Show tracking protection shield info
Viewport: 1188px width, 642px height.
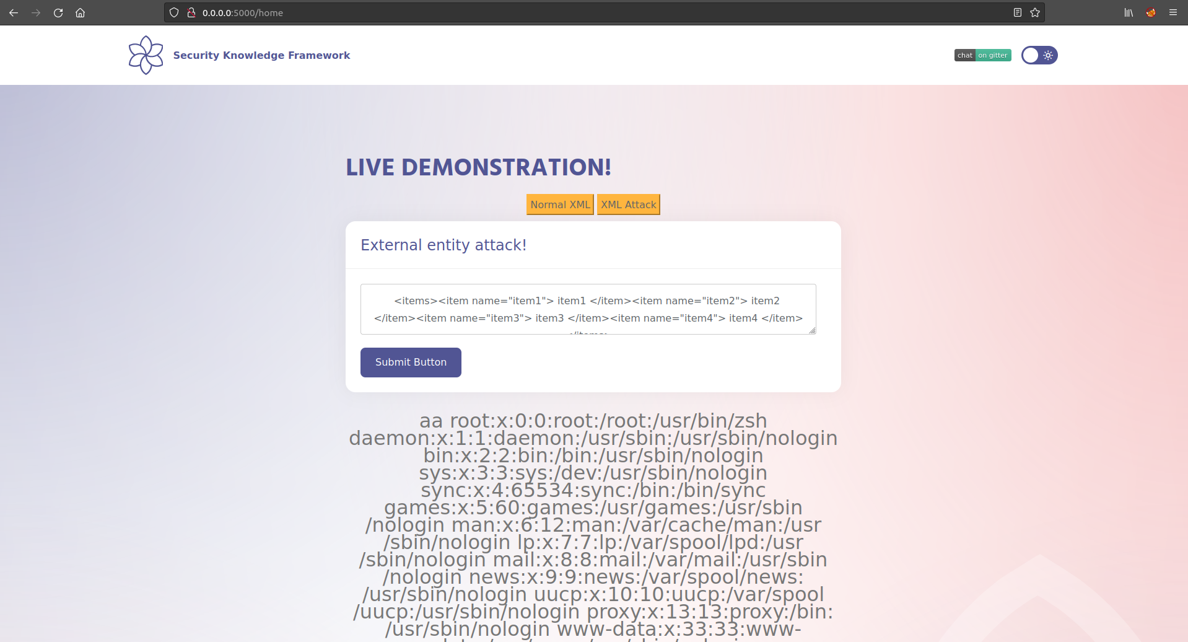174,12
